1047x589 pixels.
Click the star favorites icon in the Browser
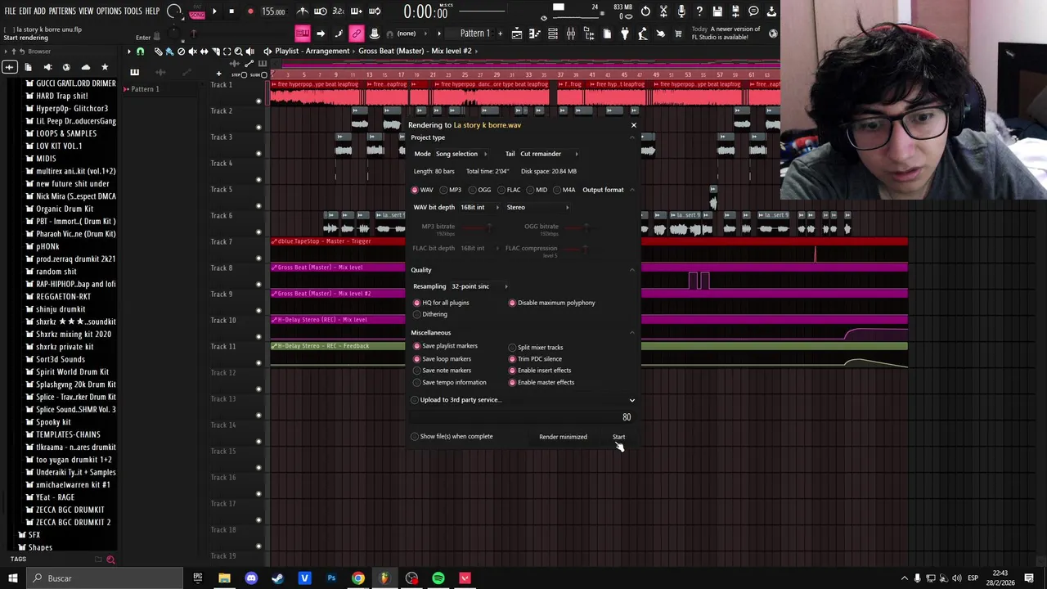pos(105,67)
